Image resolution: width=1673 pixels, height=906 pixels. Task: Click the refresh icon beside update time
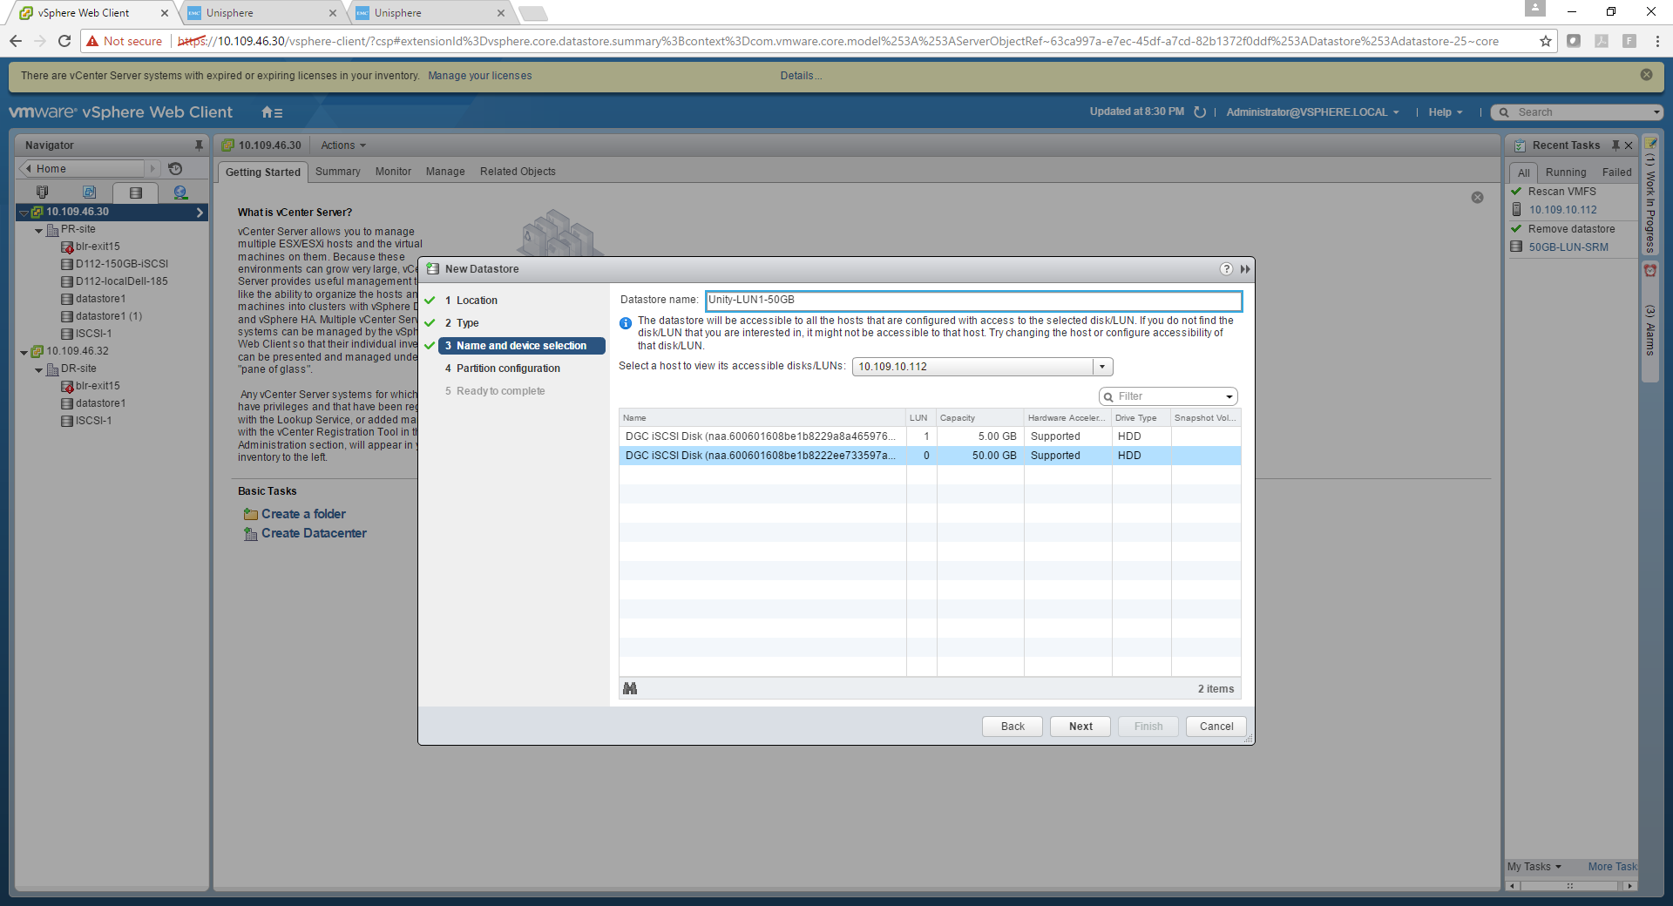(1200, 112)
